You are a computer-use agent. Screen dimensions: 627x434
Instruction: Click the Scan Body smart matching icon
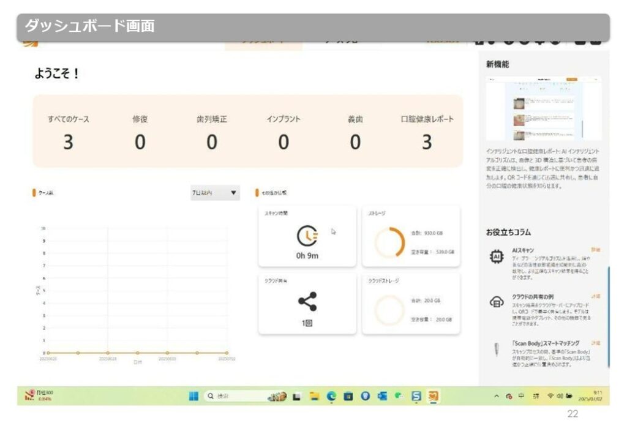tap(495, 350)
